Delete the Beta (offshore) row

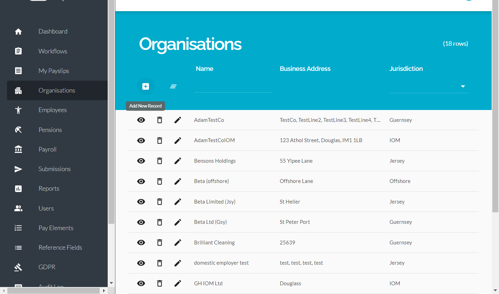(159, 181)
